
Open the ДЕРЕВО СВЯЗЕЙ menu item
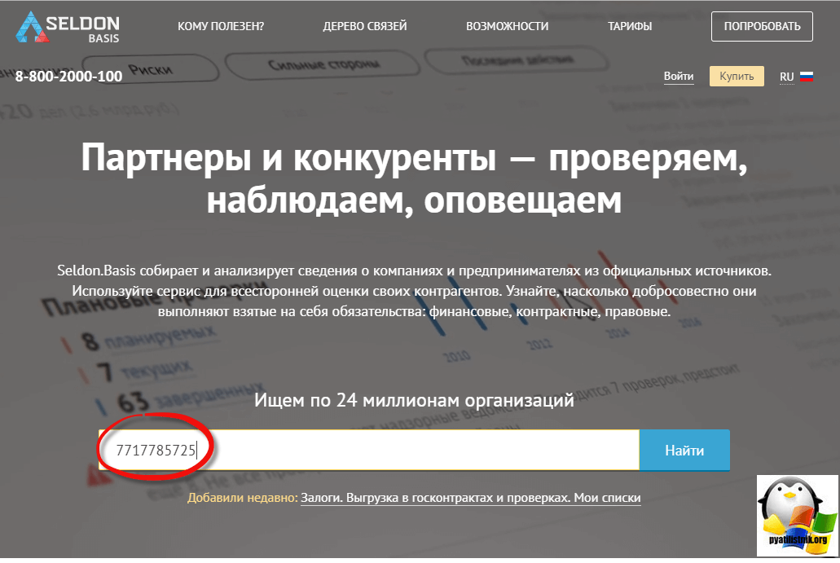coord(365,26)
